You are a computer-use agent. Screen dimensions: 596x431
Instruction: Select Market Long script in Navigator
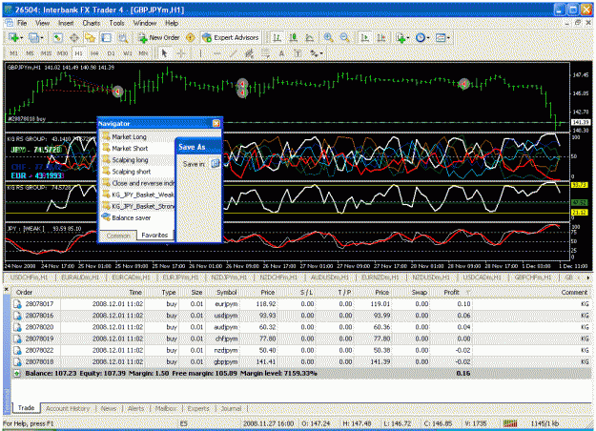[129, 136]
